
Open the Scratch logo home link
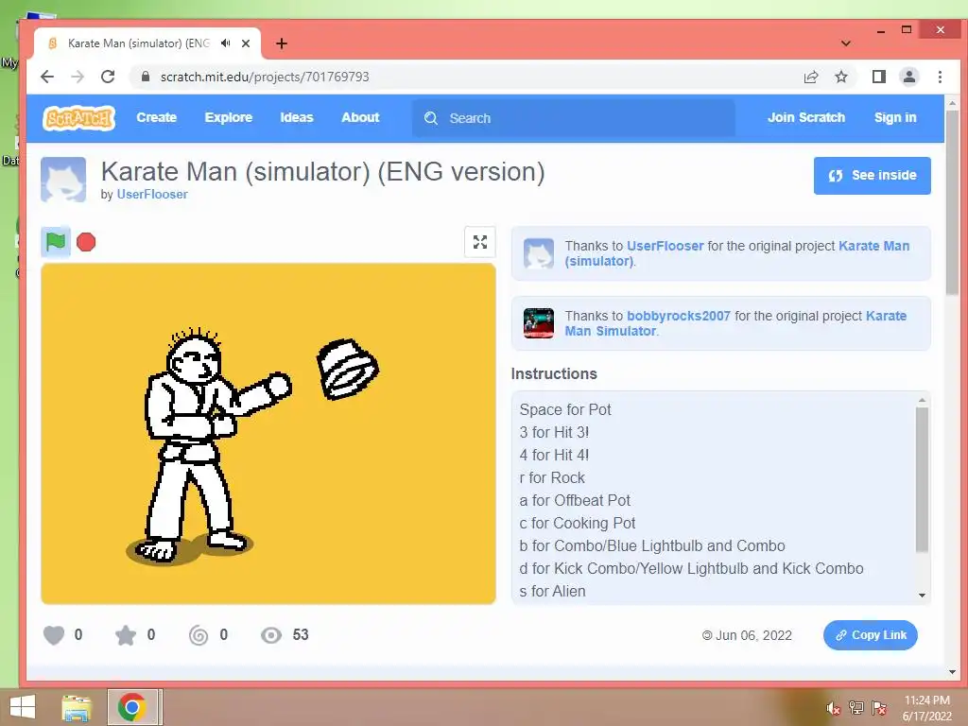click(x=78, y=117)
